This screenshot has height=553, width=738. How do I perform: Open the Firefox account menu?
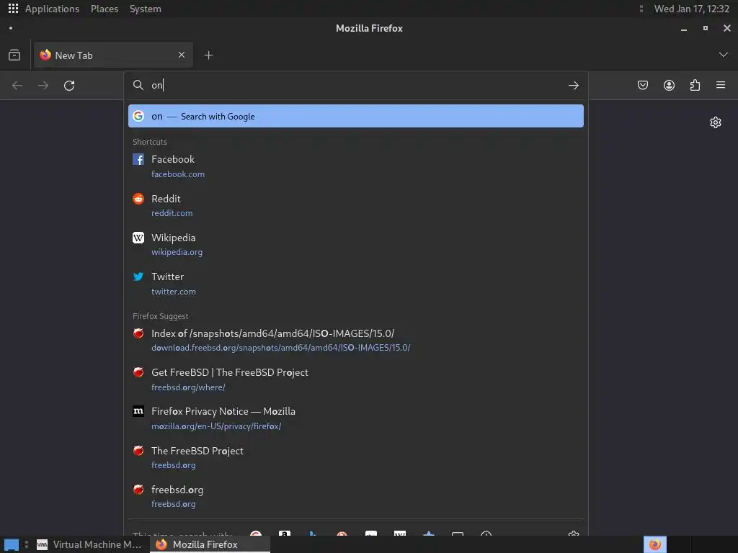(x=669, y=85)
